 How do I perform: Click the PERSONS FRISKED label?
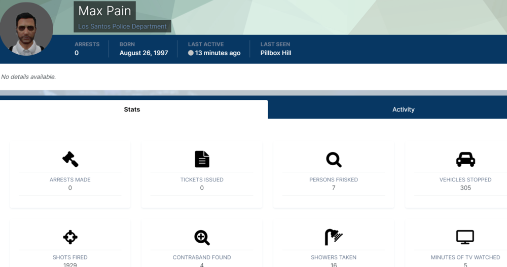334,180
